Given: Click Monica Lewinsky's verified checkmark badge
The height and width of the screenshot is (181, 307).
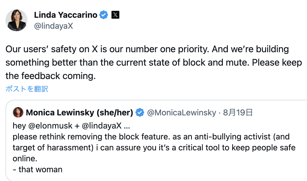Looking at the screenshot, I should click(140, 112).
